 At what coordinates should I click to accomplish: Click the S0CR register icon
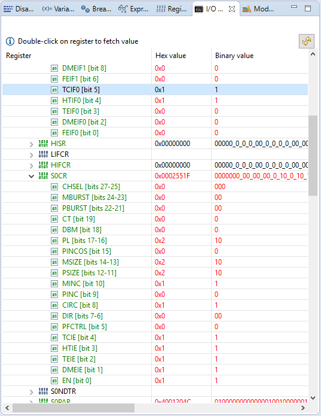coord(43,176)
